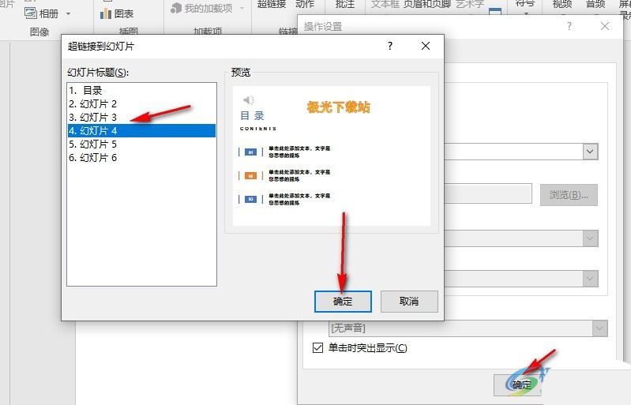Viewport: 631px width, 405px height.
Task: Click the speaker audio icon in preview
Action: (249, 100)
